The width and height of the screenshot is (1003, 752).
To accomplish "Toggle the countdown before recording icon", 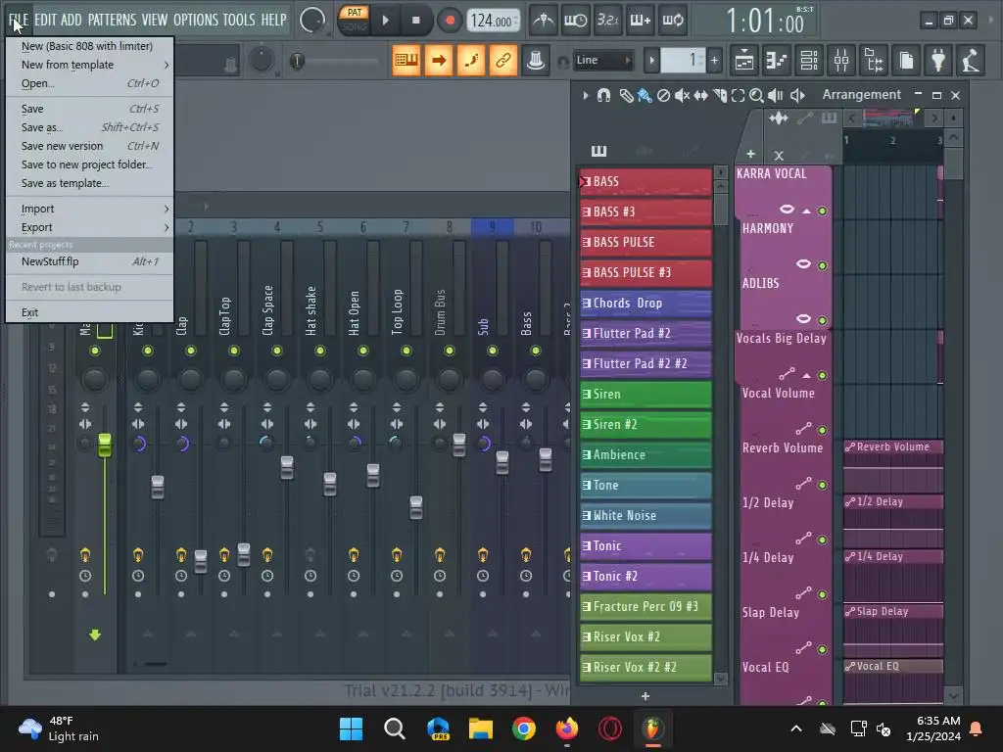I will (607, 21).
